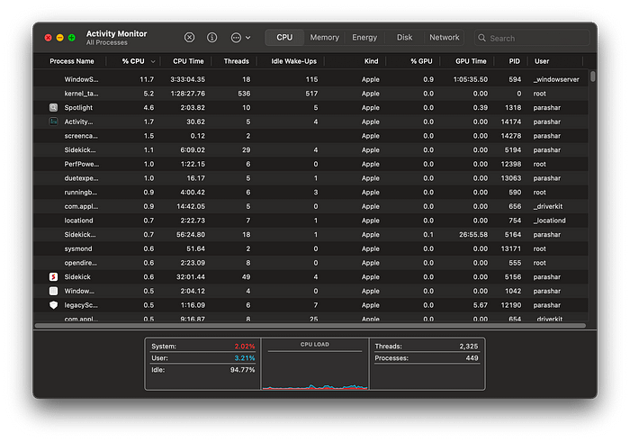Click the Activity Monitor process icon
Screen dimensions: 630x442
53,122
